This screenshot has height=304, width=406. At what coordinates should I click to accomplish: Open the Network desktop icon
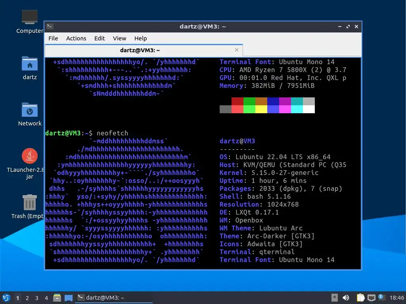29,114
